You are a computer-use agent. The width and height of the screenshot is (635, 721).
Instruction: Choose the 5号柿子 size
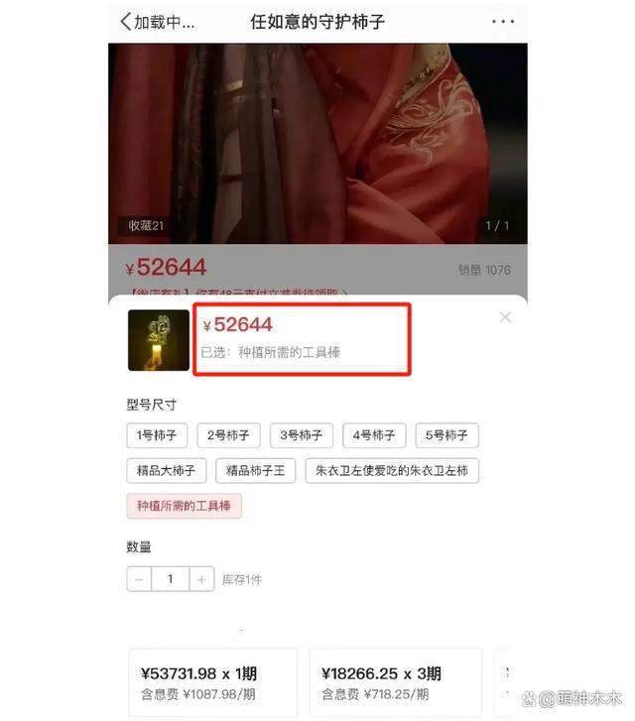[x=446, y=435]
